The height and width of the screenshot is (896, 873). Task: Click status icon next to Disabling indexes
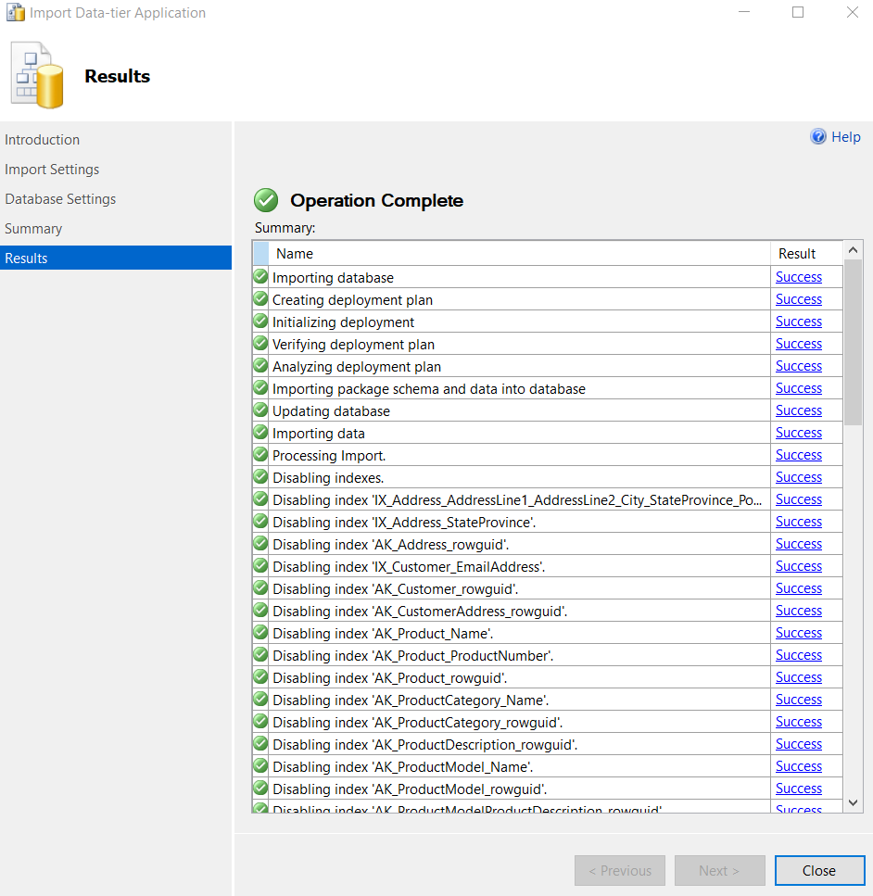click(260, 477)
